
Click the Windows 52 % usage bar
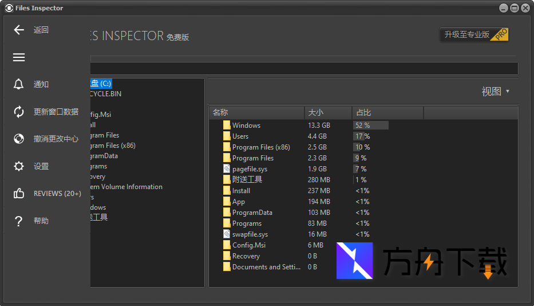(371, 125)
